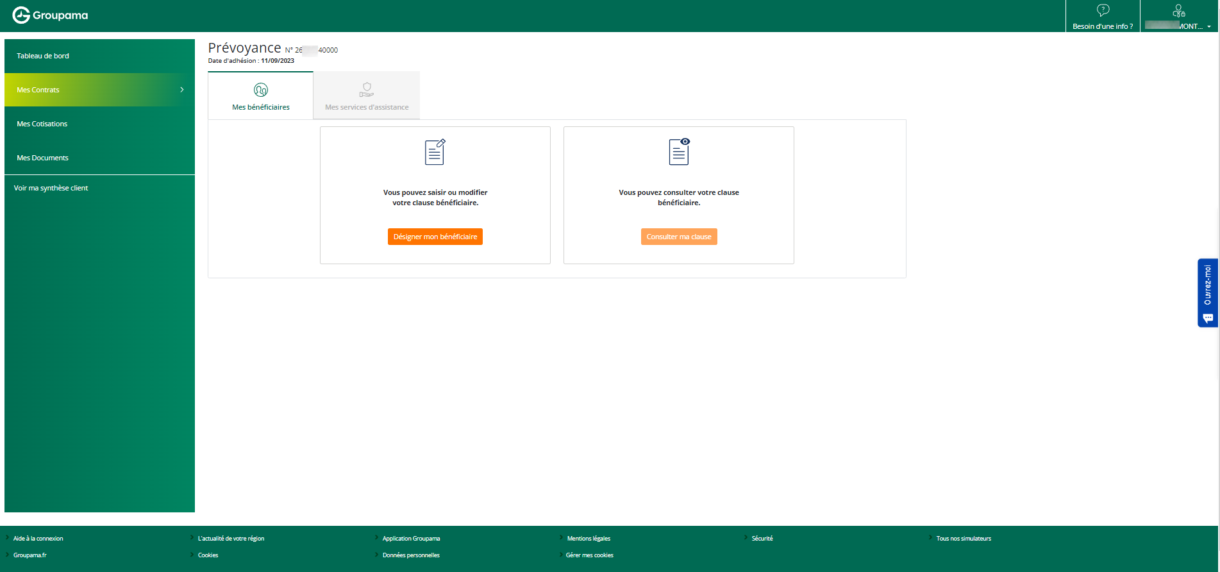Open 'Application Groupama' footer link
Image resolution: width=1220 pixels, height=572 pixels.
pyautogui.click(x=412, y=539)
